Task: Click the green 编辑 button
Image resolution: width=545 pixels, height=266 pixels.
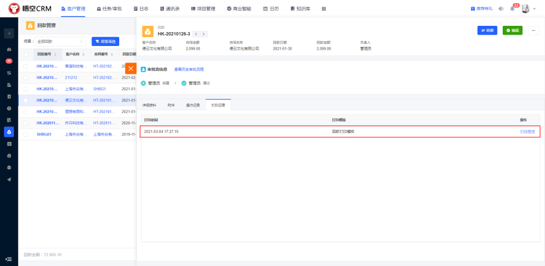Action: tap(512, 30)
